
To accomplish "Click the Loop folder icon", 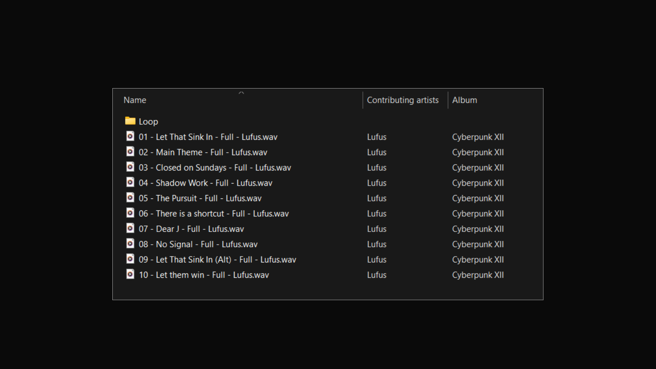I will point(130,121).
